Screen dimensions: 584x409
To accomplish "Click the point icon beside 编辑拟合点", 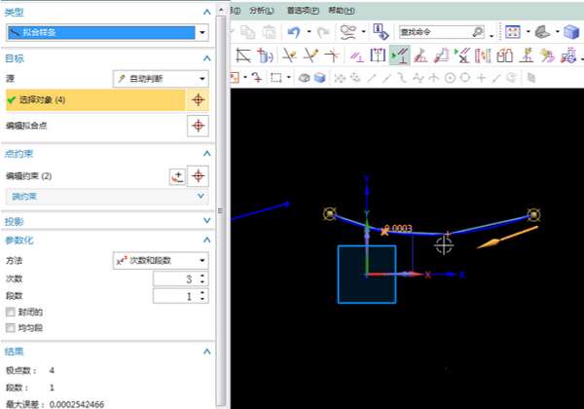I will pos(198,126).
